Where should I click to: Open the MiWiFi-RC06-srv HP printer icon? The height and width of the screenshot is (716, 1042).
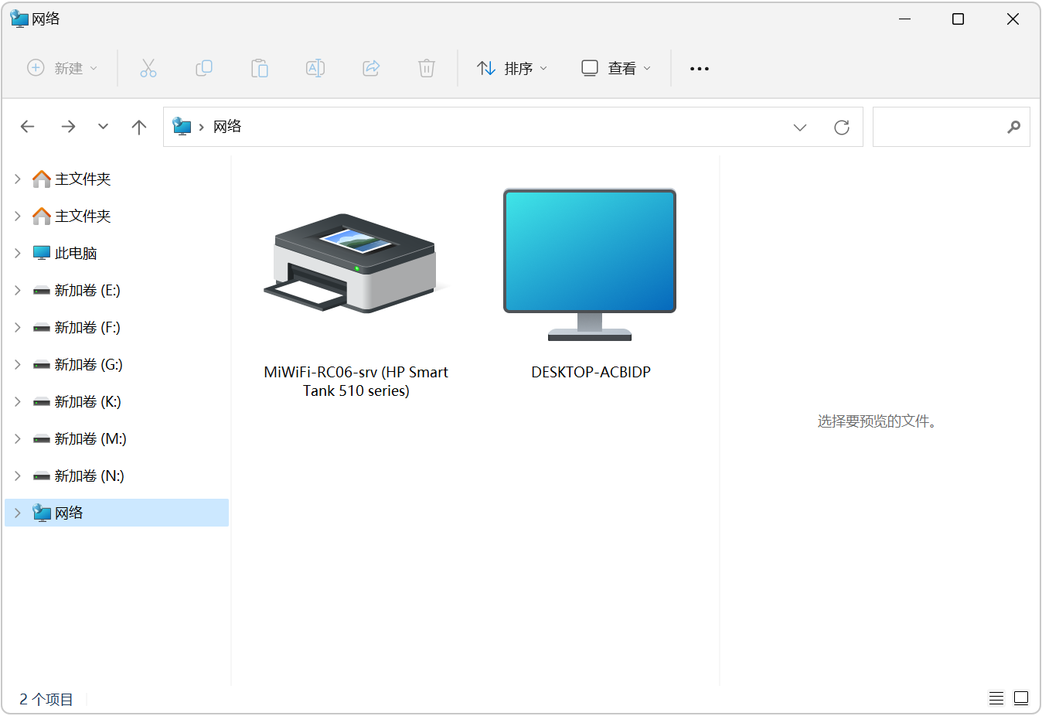(356, 263)
